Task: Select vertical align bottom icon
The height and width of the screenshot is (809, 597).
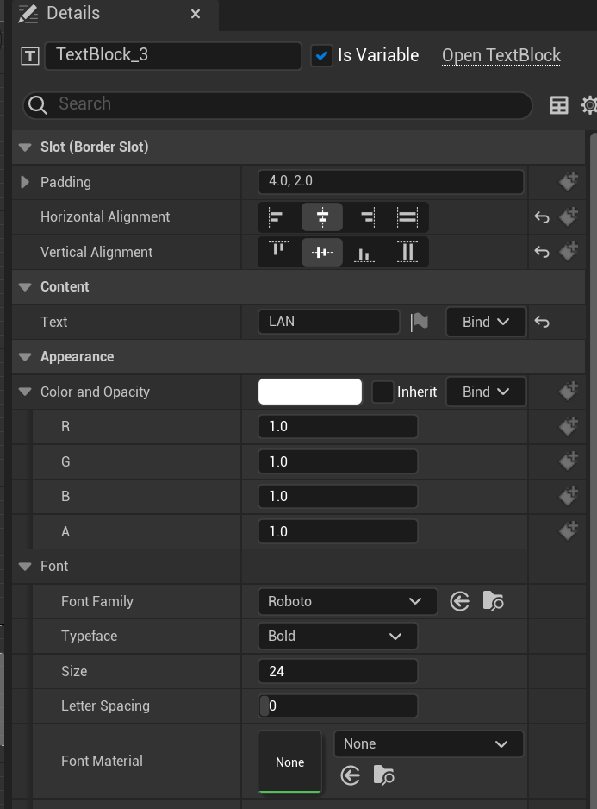Action: (364, 252)
